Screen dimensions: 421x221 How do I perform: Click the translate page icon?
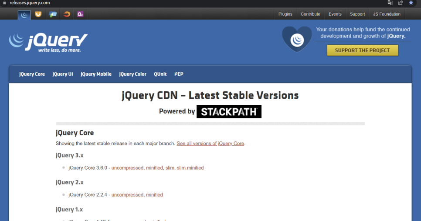pos(390,3)
